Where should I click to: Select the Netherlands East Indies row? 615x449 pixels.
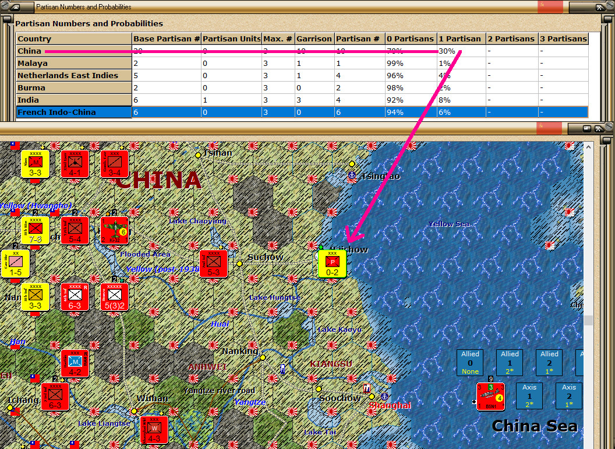tap(302, 75)
